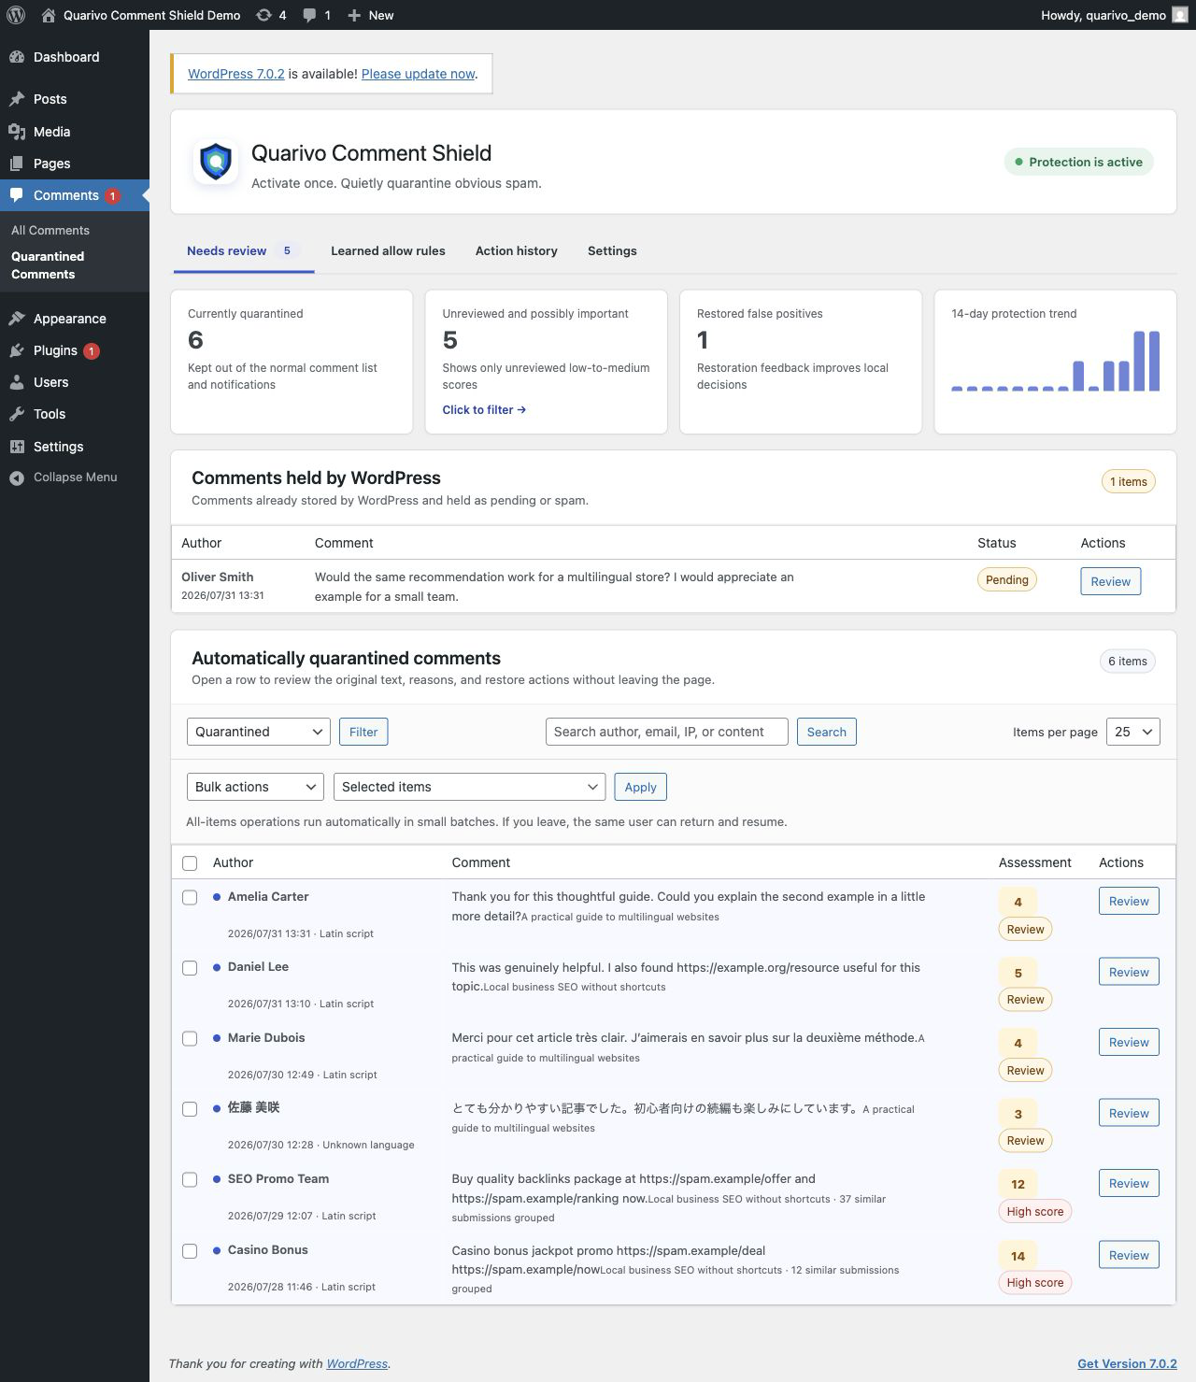Screen dimensions: 1196x1382
Task: Review the Daniel Lee comment
Action: coord(1129,972)
